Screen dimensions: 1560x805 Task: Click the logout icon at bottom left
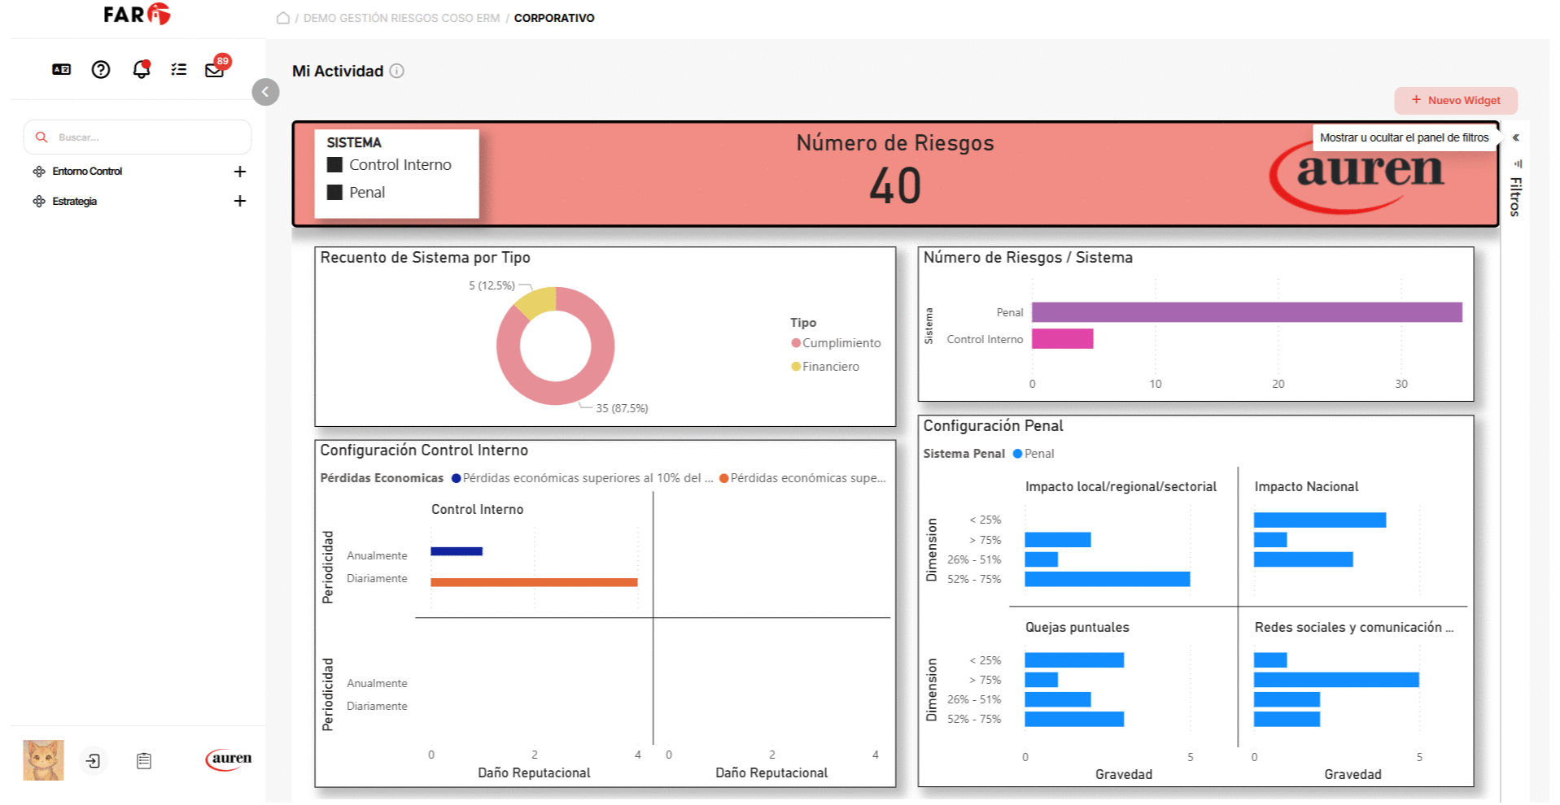click(x=94, y=761)
